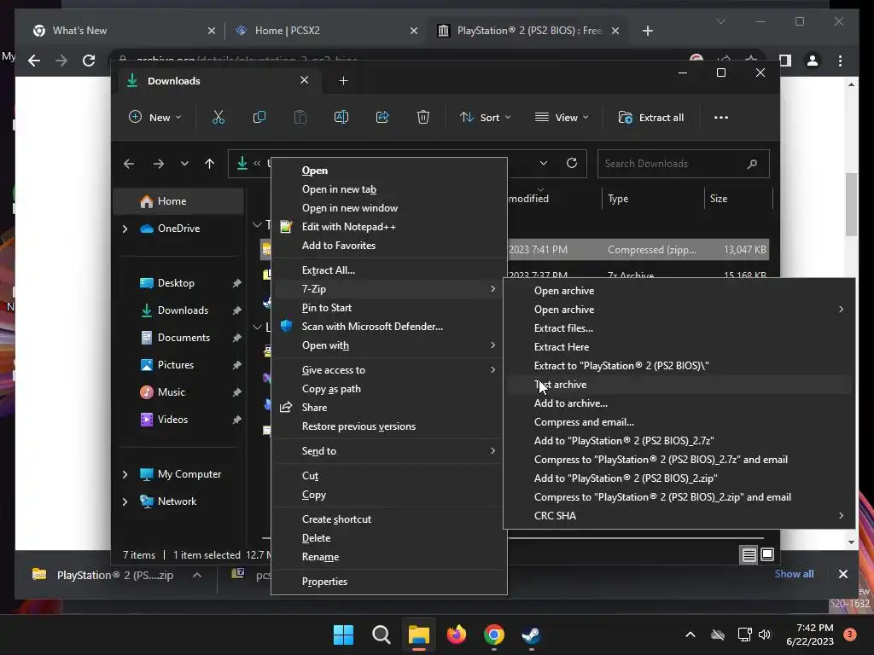Open the See more ellipsis menu
This screenshot has width=874, height=655.
(720, 118)
